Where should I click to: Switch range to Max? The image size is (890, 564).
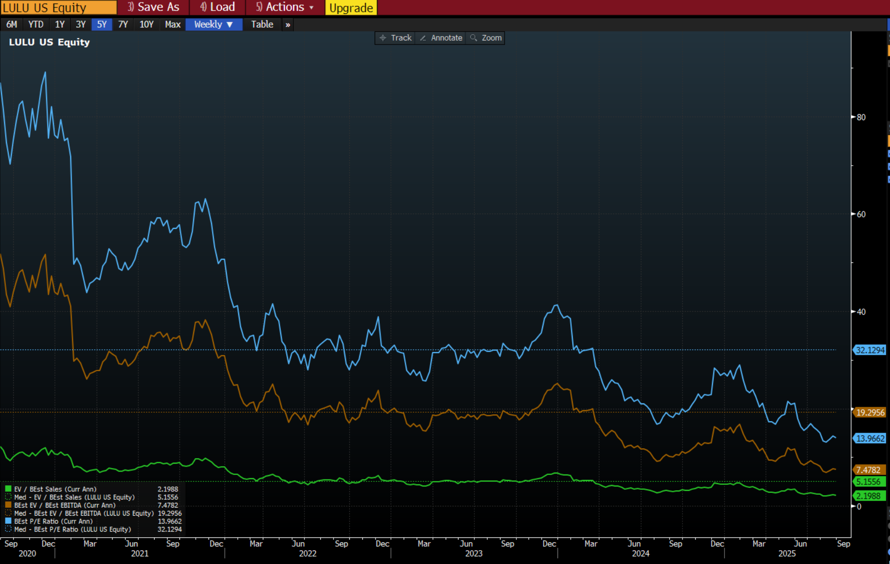pos(172,25)
